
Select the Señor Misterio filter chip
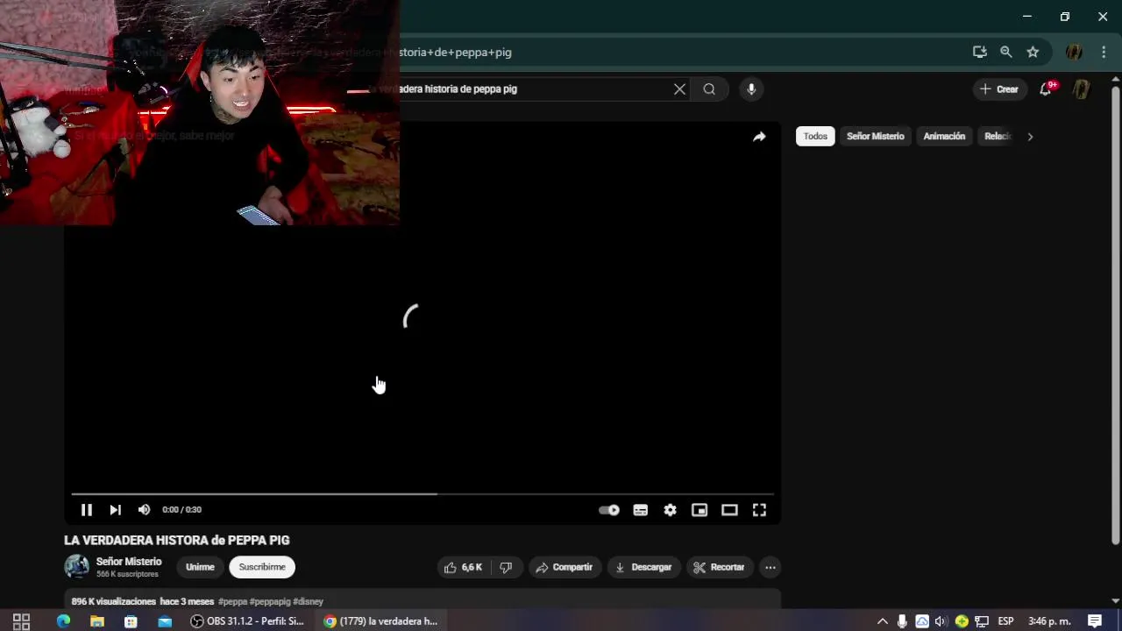tap(875, 136)
